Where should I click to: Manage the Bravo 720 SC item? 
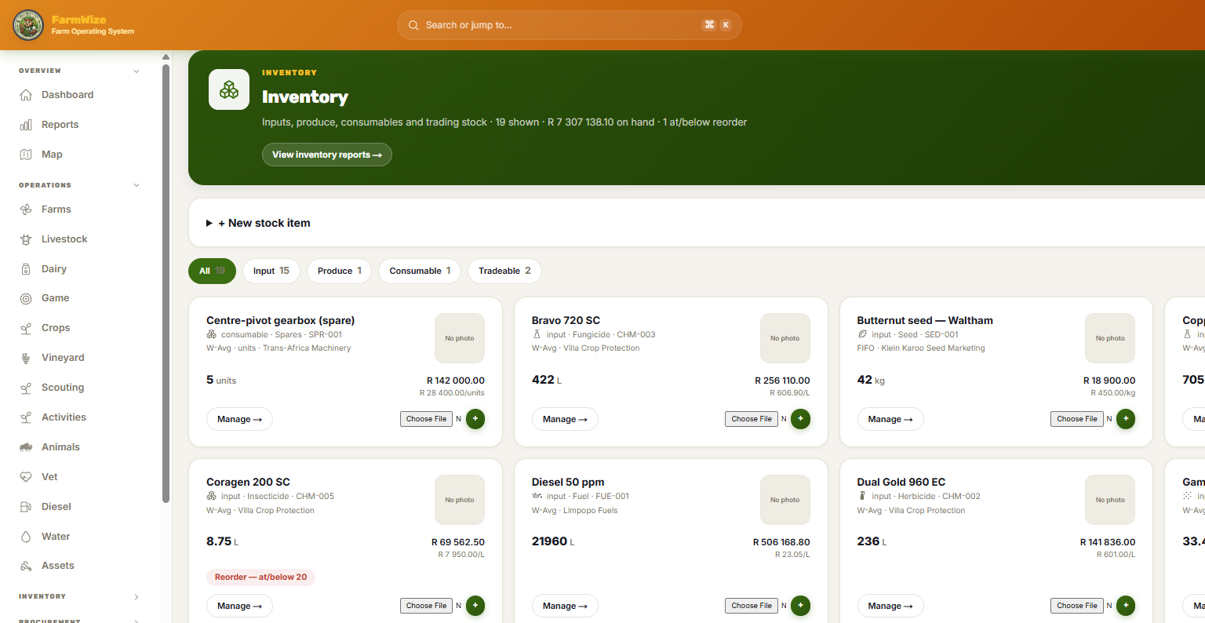565,419
